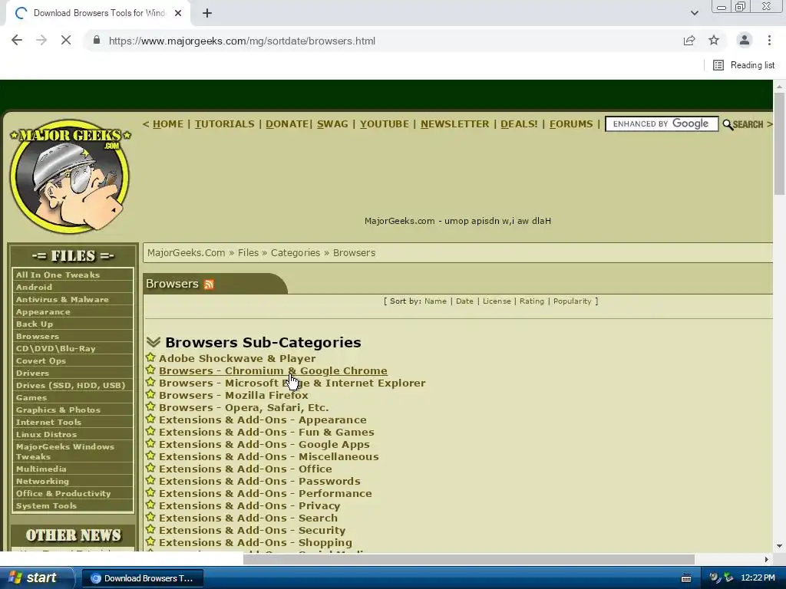Click the address bar URL

pyautogui.click(x=242, y=41)
